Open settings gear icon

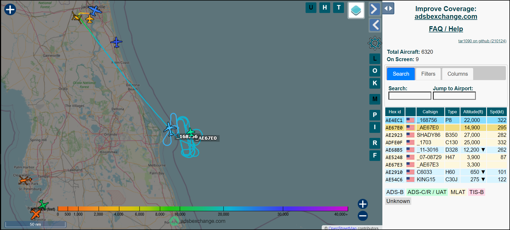[x=375, y=43]
